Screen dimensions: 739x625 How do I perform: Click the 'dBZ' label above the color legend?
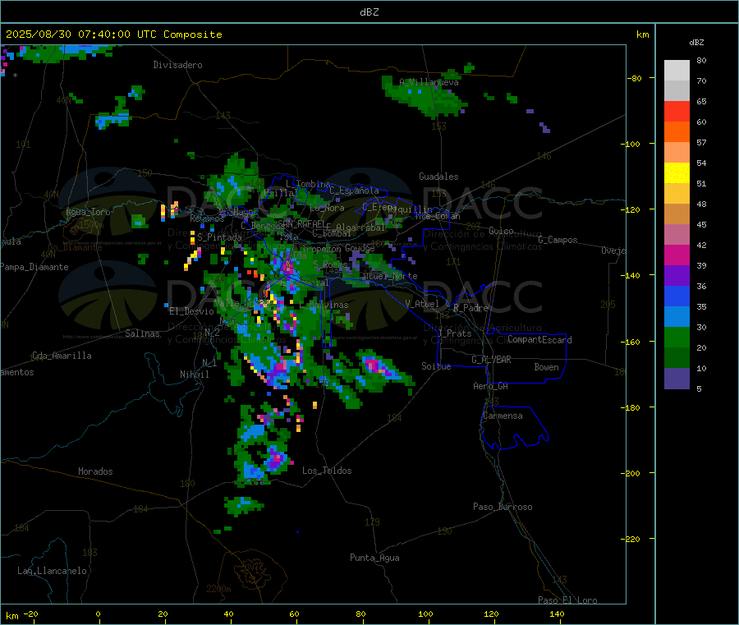(696, 43)
